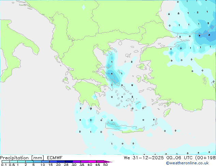The height and width of the screenshot is (166, 216).
Task: Click the '00..06 UTC' time range text
Action: pos(179,158)
